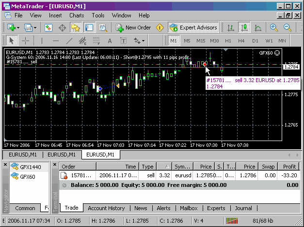Open the Strategy Tester magnifier icon

tap(103, 28)
